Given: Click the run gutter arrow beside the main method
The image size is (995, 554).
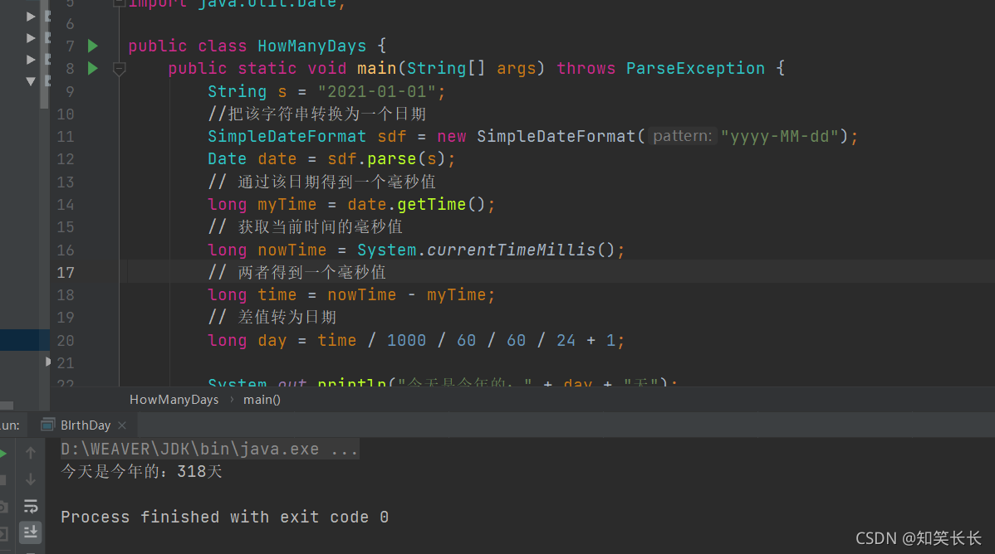Looking at the screenshot, I should [x=93, y=68].
